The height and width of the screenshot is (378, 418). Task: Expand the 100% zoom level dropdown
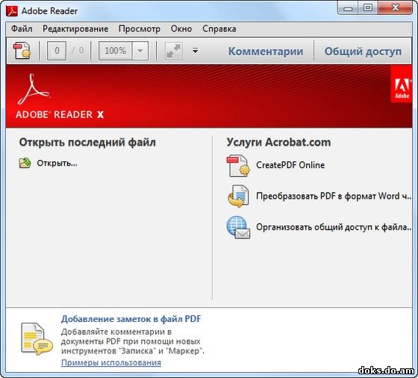140,51
